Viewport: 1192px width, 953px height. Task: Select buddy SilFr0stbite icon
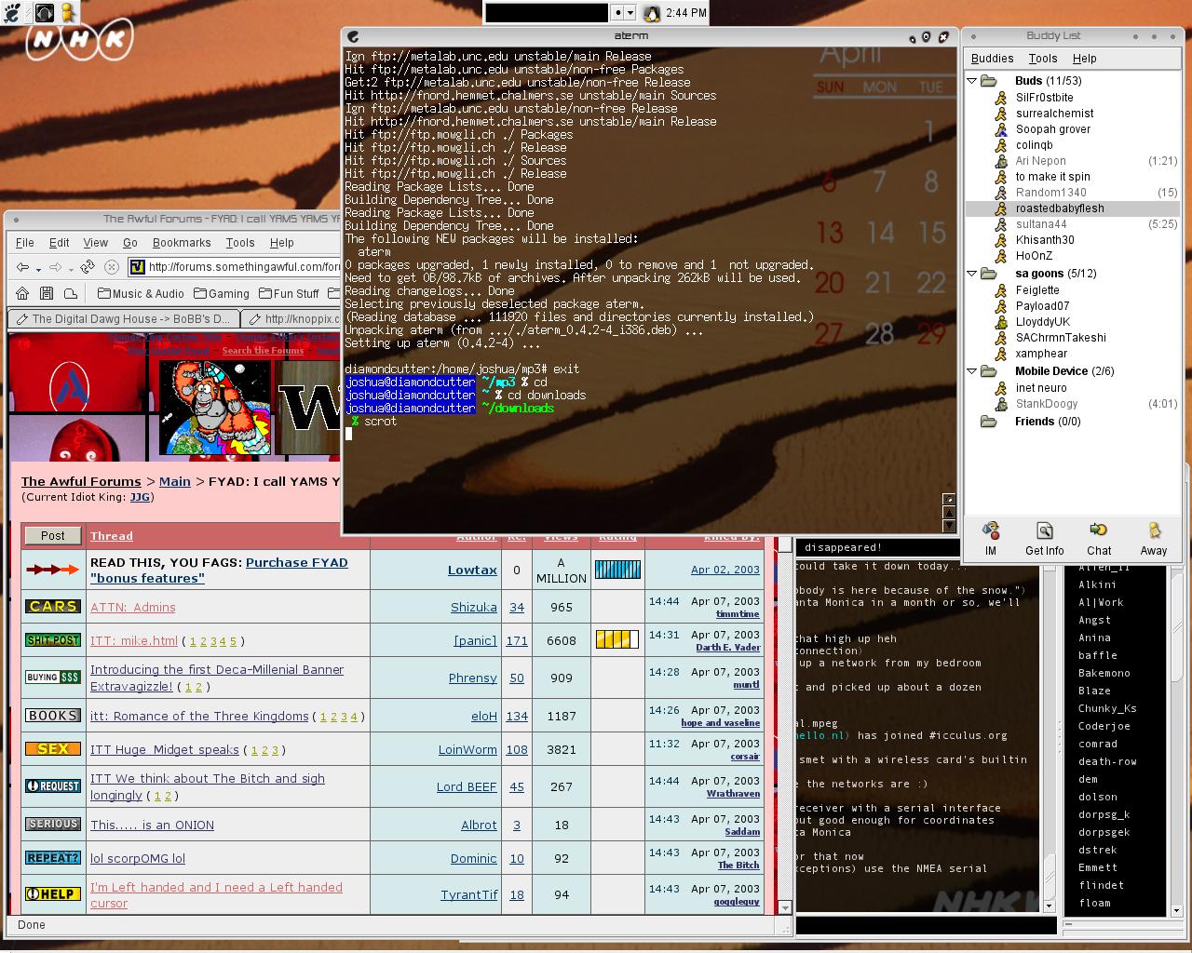point(1001,98)
